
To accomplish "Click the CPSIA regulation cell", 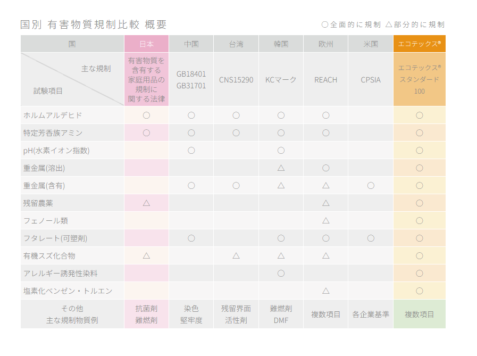I will tap(371, 80).
